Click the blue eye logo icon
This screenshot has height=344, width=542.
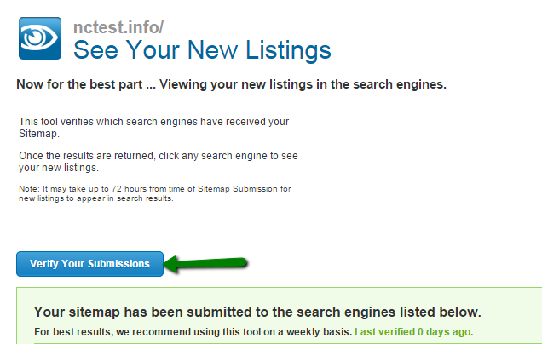click(40, 38)
